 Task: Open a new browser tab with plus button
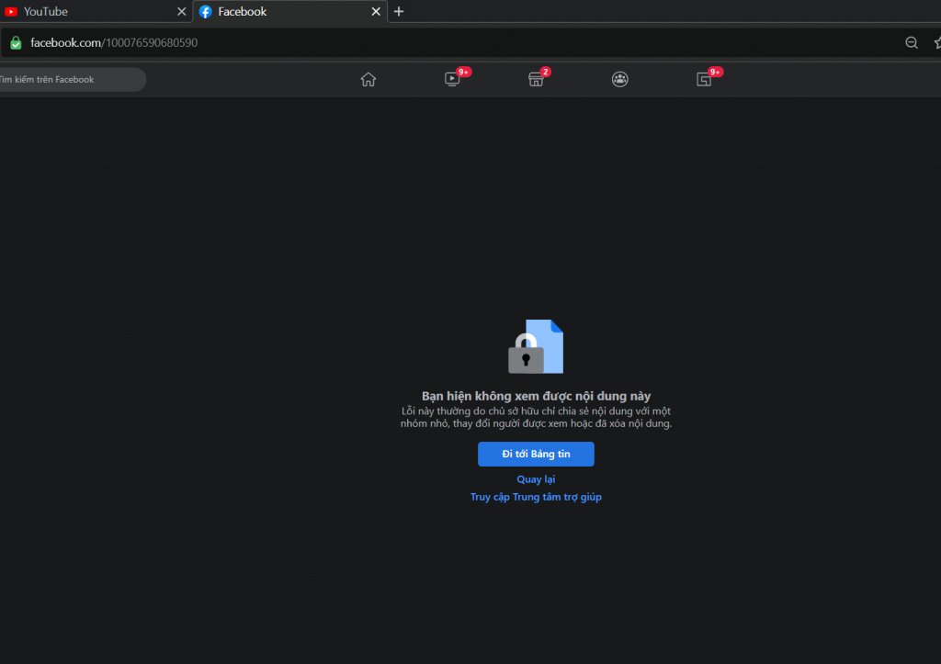coord(399,12)
